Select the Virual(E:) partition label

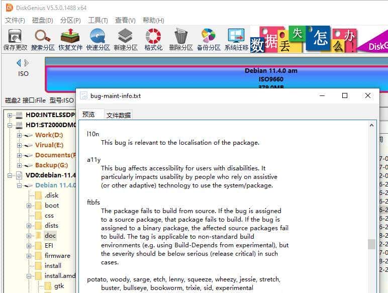49,145
